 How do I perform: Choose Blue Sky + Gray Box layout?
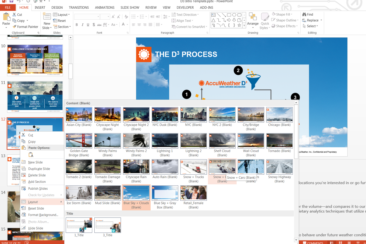[165, 197]
